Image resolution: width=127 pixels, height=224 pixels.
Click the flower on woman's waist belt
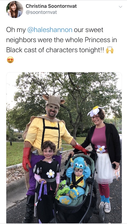pos(101,149)
